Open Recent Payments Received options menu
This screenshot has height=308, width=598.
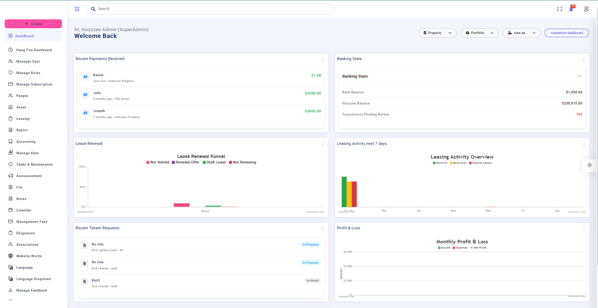click(x=322, y=59)
